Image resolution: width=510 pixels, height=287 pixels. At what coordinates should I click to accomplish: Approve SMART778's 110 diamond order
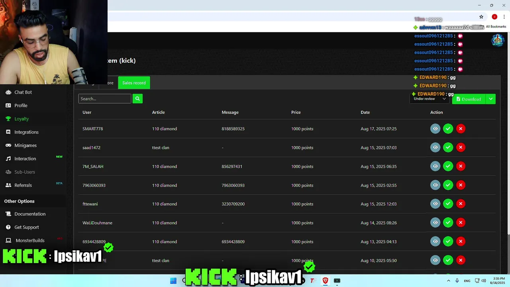[448, 129]
